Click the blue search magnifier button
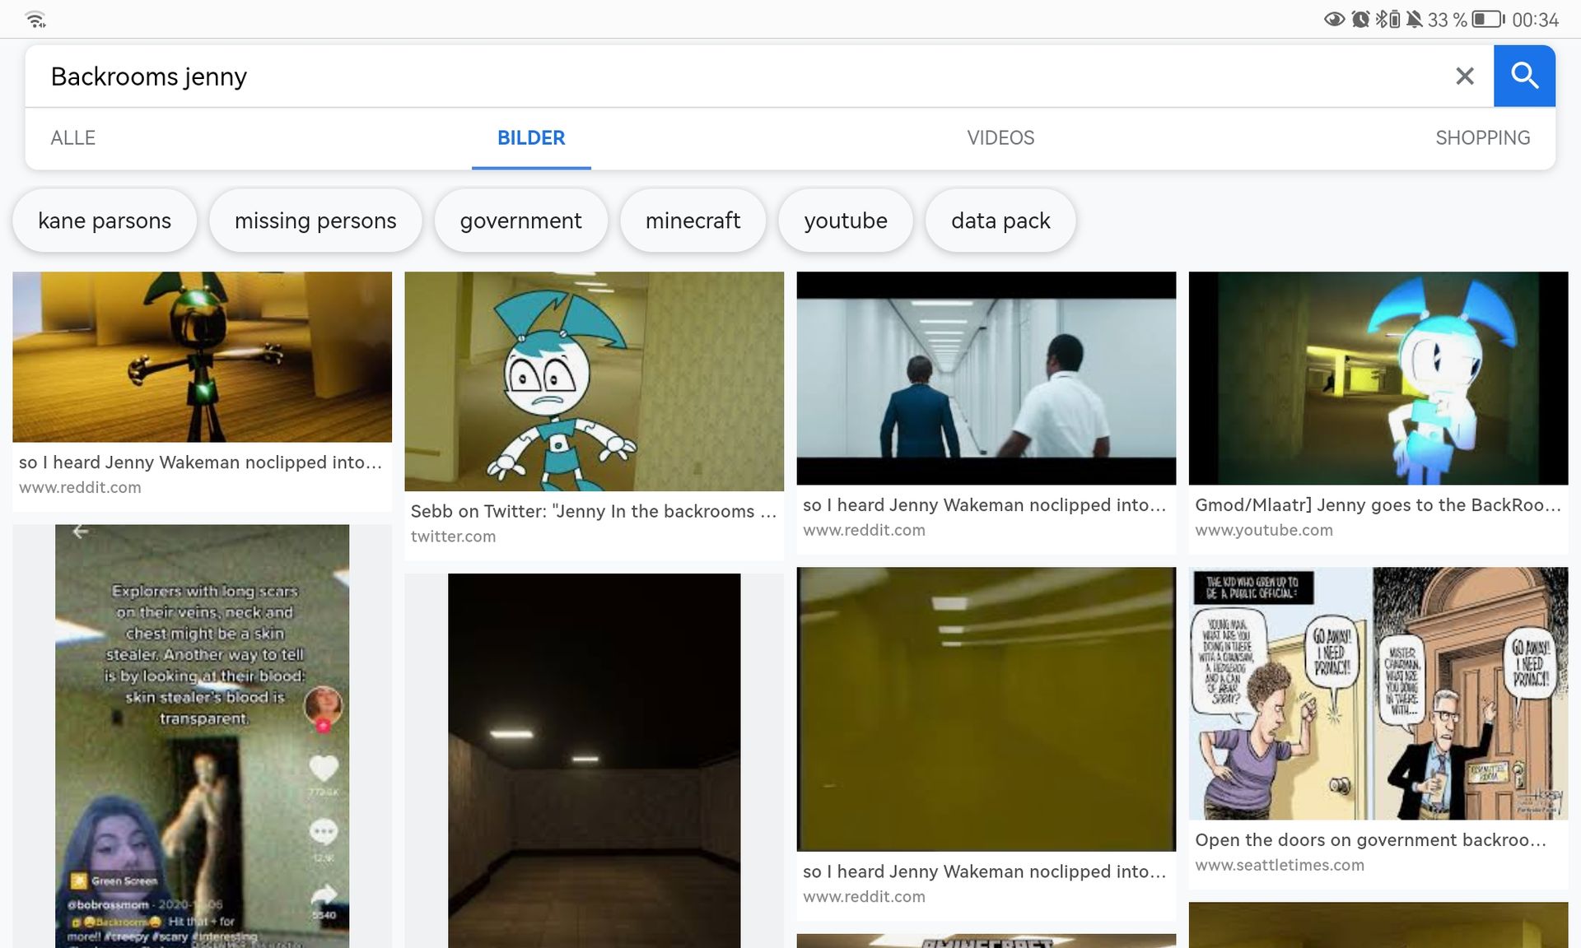The image size is (1581, 948). click(x=1524, y=76)
